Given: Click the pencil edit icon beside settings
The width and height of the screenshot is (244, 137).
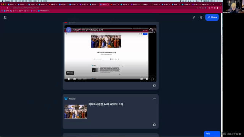Looking at the screenshot, I should (194, 18).
